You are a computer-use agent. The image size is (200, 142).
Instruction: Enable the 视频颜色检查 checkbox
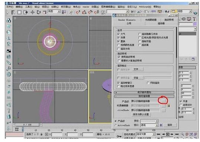tap(118, 45)
